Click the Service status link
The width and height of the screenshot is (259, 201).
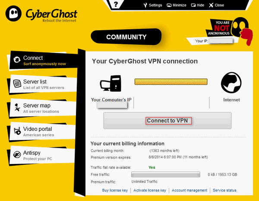click(224, 190)
